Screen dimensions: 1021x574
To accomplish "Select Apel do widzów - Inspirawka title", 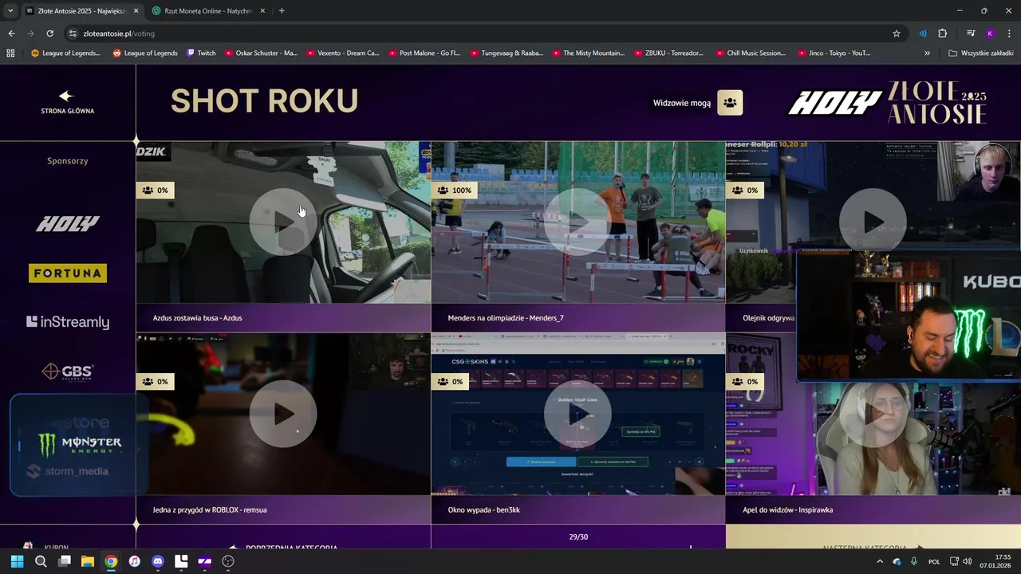I will point(788,509).
